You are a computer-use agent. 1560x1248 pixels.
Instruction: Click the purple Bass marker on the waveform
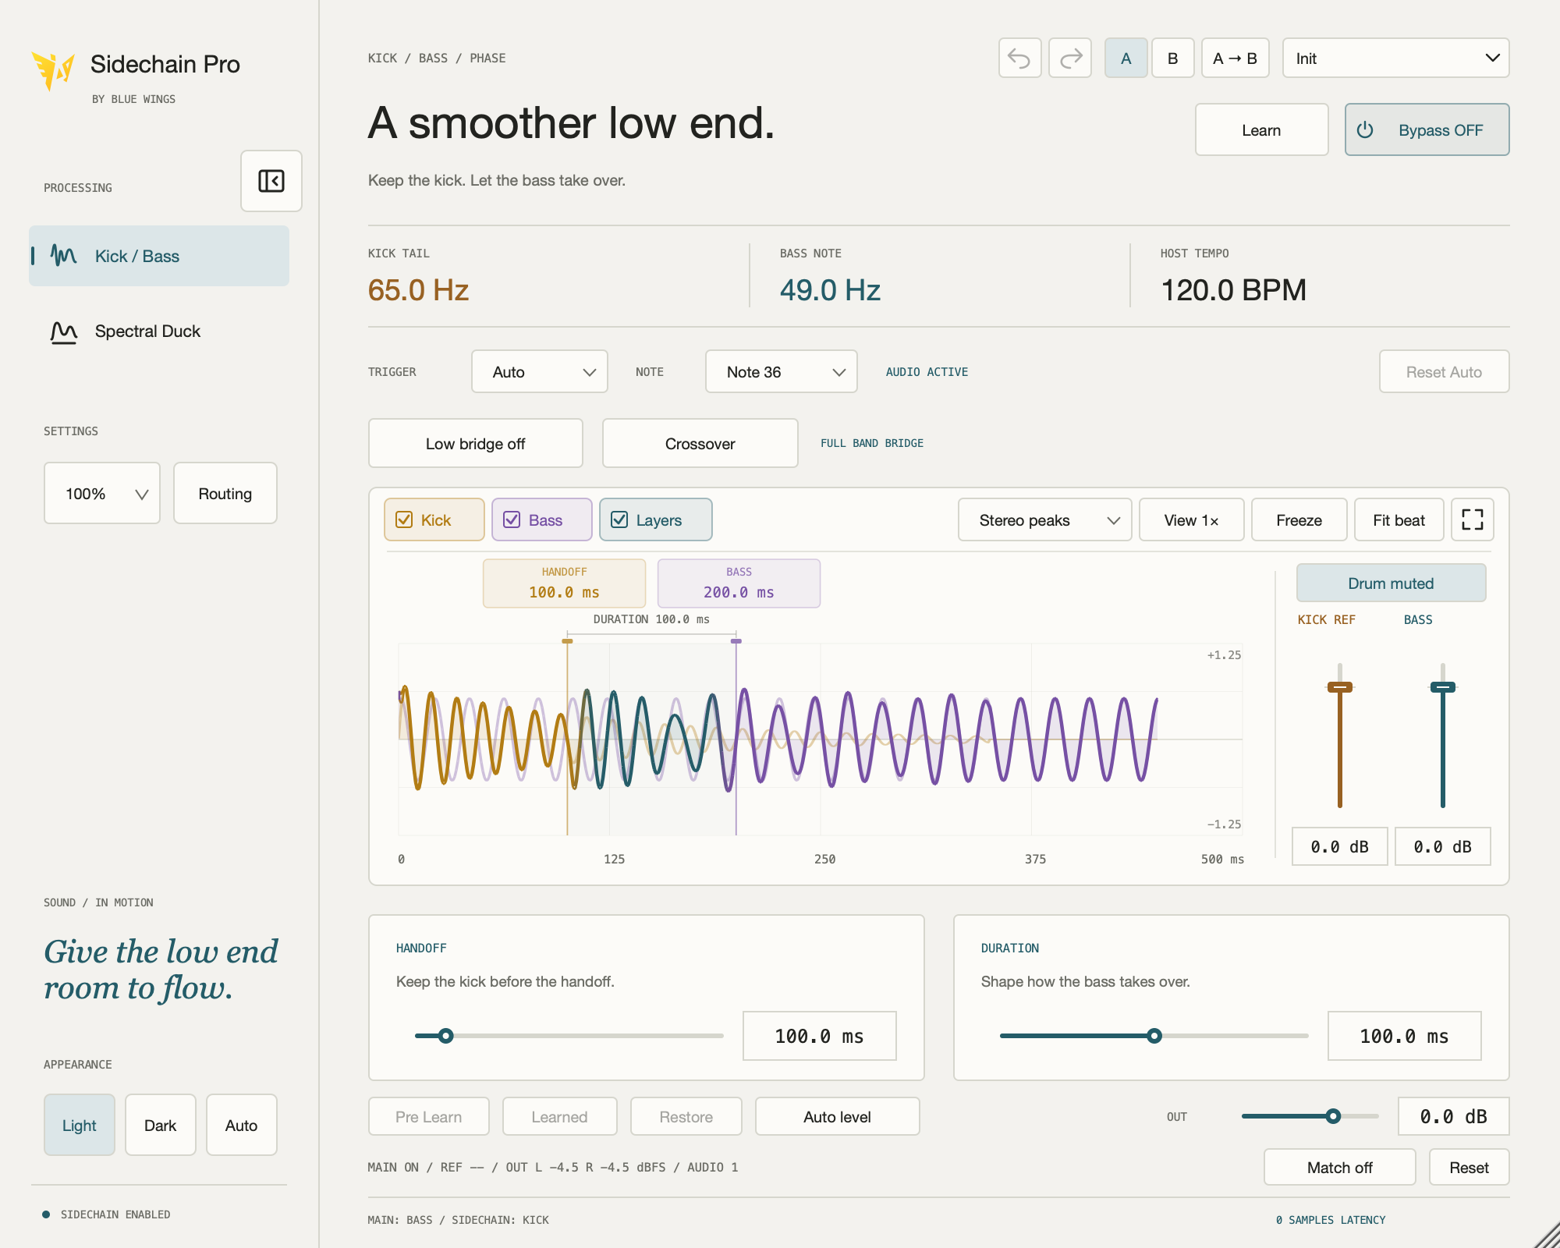click(x=736, y=641)
